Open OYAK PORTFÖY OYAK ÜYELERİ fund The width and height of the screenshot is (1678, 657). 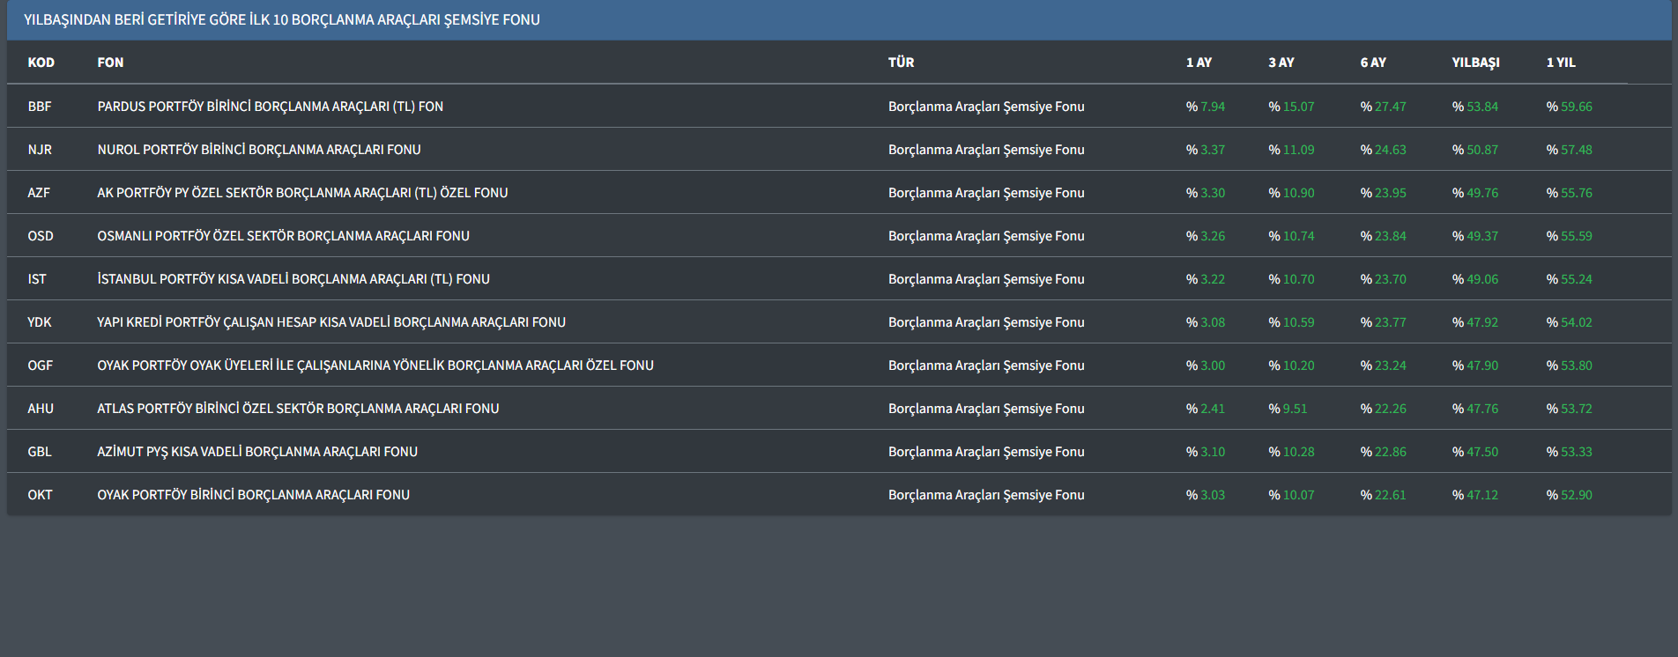(375, 365)
